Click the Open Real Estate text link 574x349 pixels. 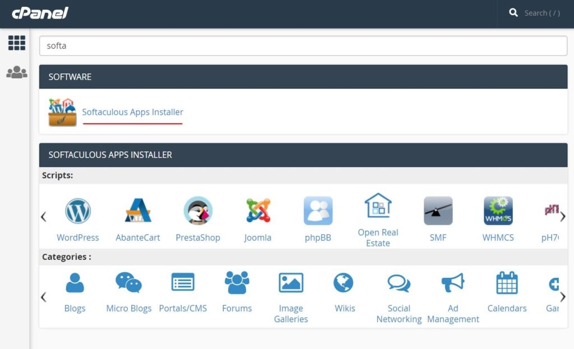pyautogui.click(x=378, y=238)
